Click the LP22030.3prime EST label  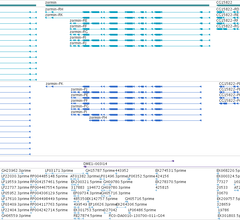coord(15,176)
